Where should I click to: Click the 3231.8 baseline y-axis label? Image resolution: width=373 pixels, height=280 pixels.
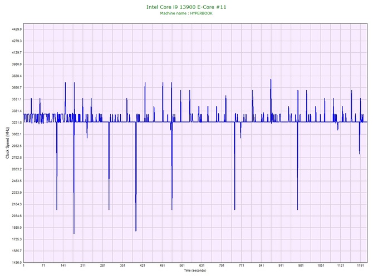[17, 122]
